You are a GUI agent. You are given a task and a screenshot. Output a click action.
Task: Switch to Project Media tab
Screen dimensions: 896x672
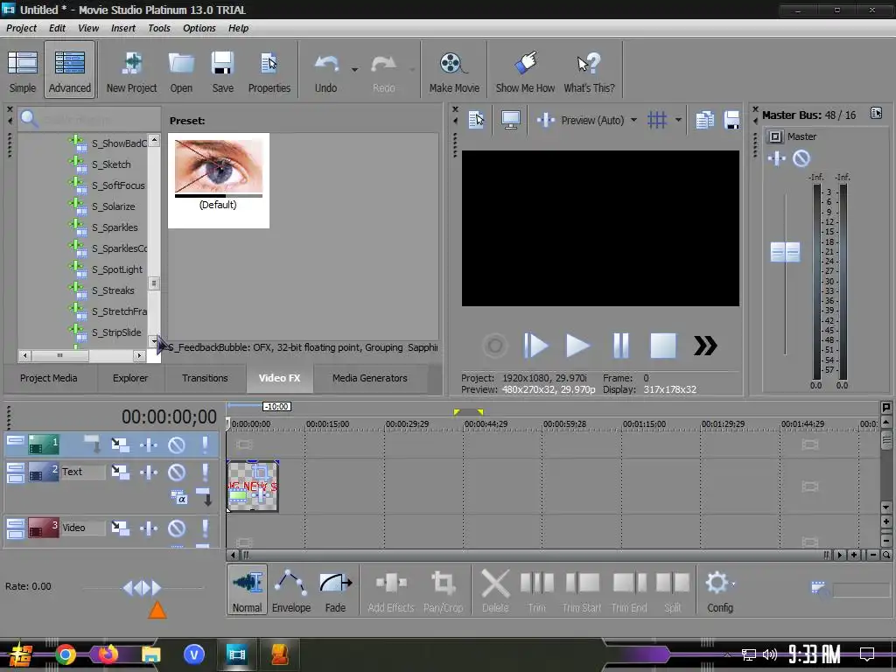tap(49, 378)
